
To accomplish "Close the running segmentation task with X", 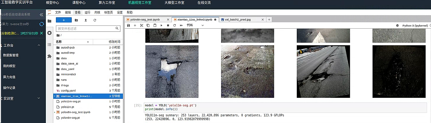I will 41,33.
